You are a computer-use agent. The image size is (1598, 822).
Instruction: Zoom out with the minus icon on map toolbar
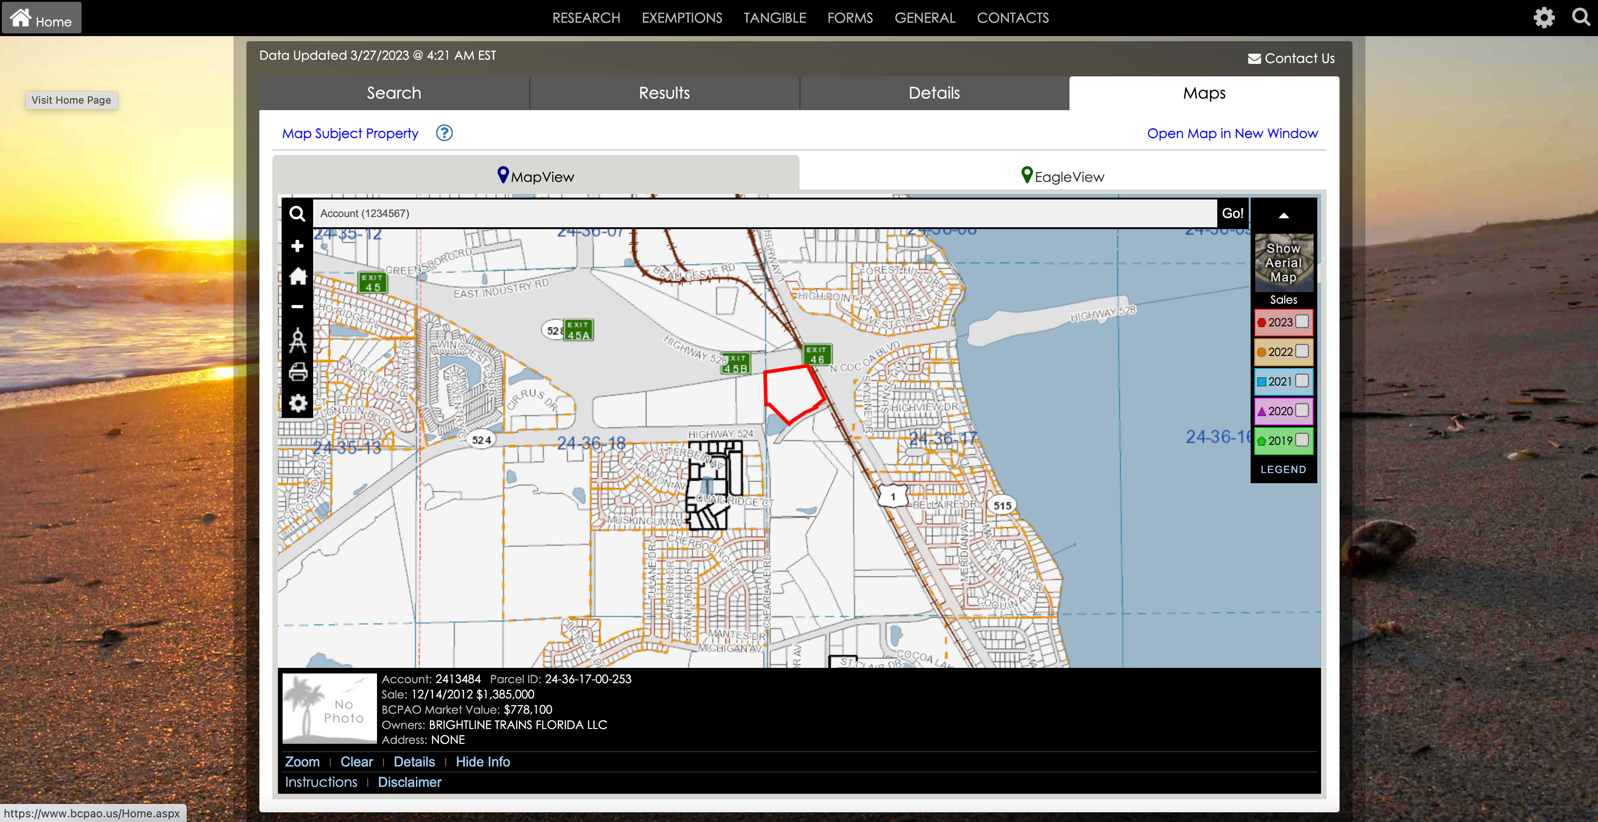(x=297, y=306)
